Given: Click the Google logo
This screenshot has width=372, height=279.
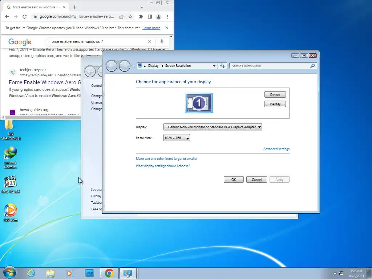Looking at the screenshot, I should [20, 42].
